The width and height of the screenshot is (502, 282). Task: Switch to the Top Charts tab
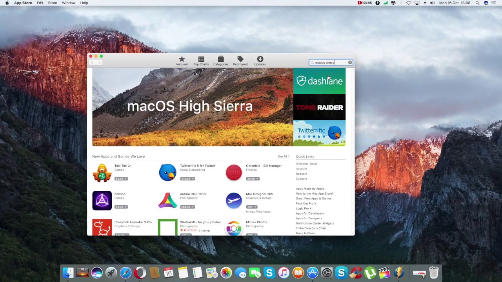pos(201,61)
